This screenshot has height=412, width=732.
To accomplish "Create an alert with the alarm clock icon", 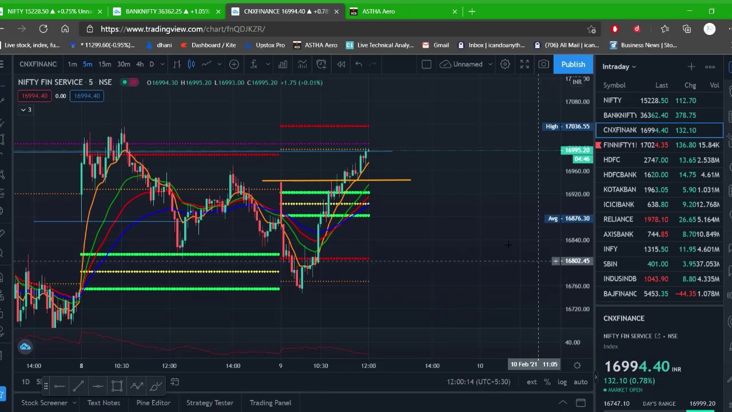I will tap(321, 64).
